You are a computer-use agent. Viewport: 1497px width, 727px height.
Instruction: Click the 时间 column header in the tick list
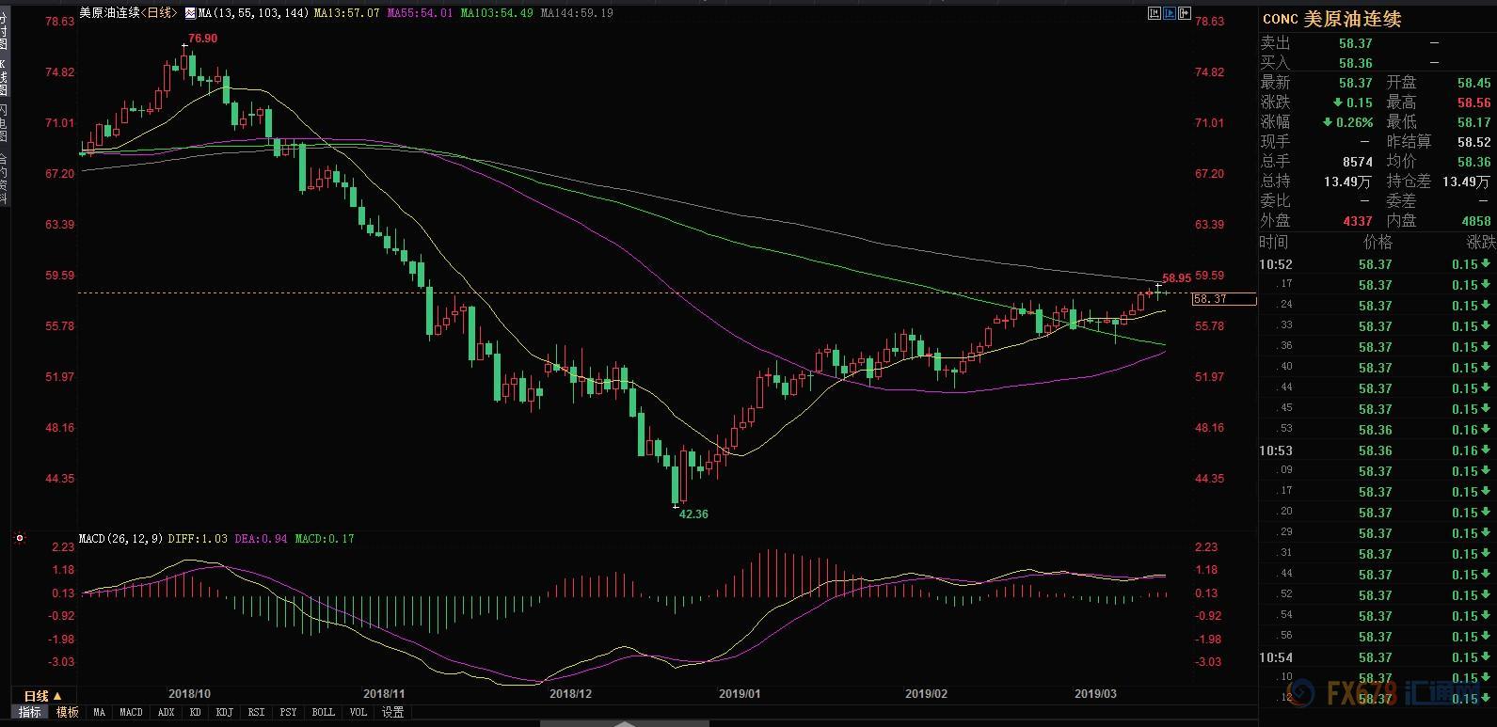tap(1274, 243)
